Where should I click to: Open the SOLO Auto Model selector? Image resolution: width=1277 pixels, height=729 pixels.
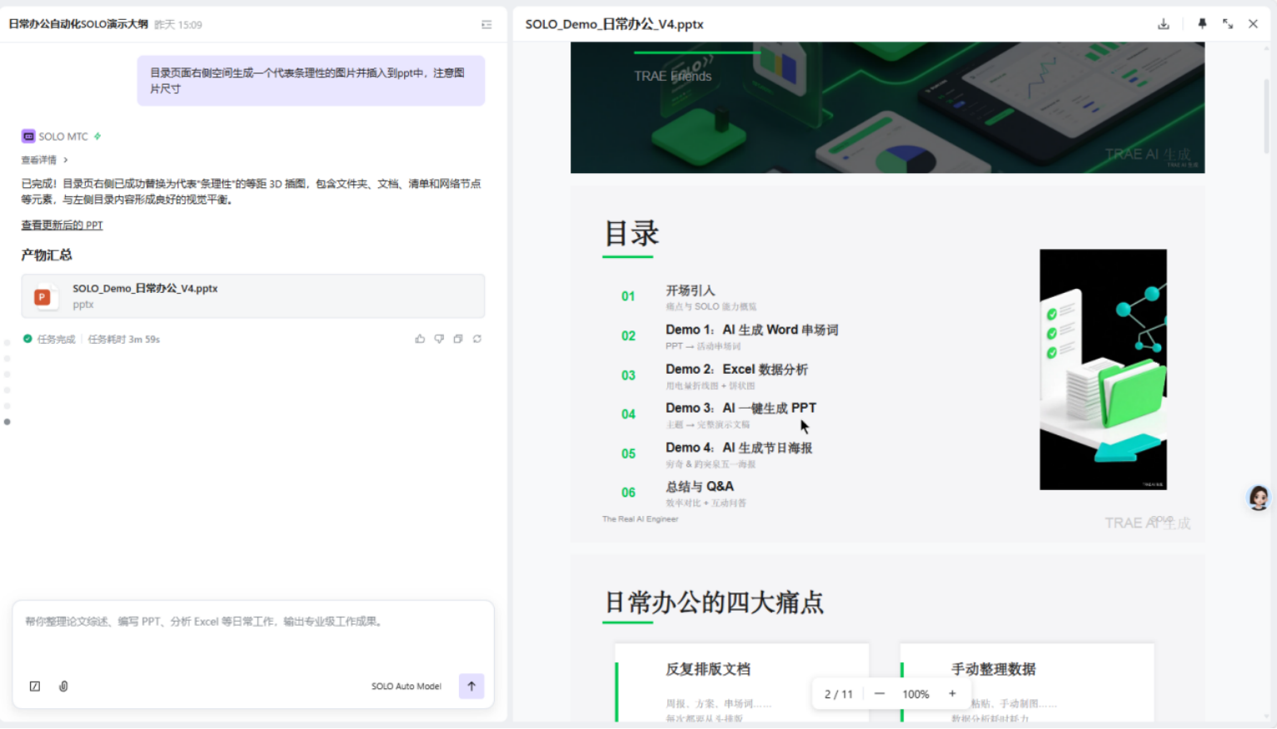[x=406, y=686]
